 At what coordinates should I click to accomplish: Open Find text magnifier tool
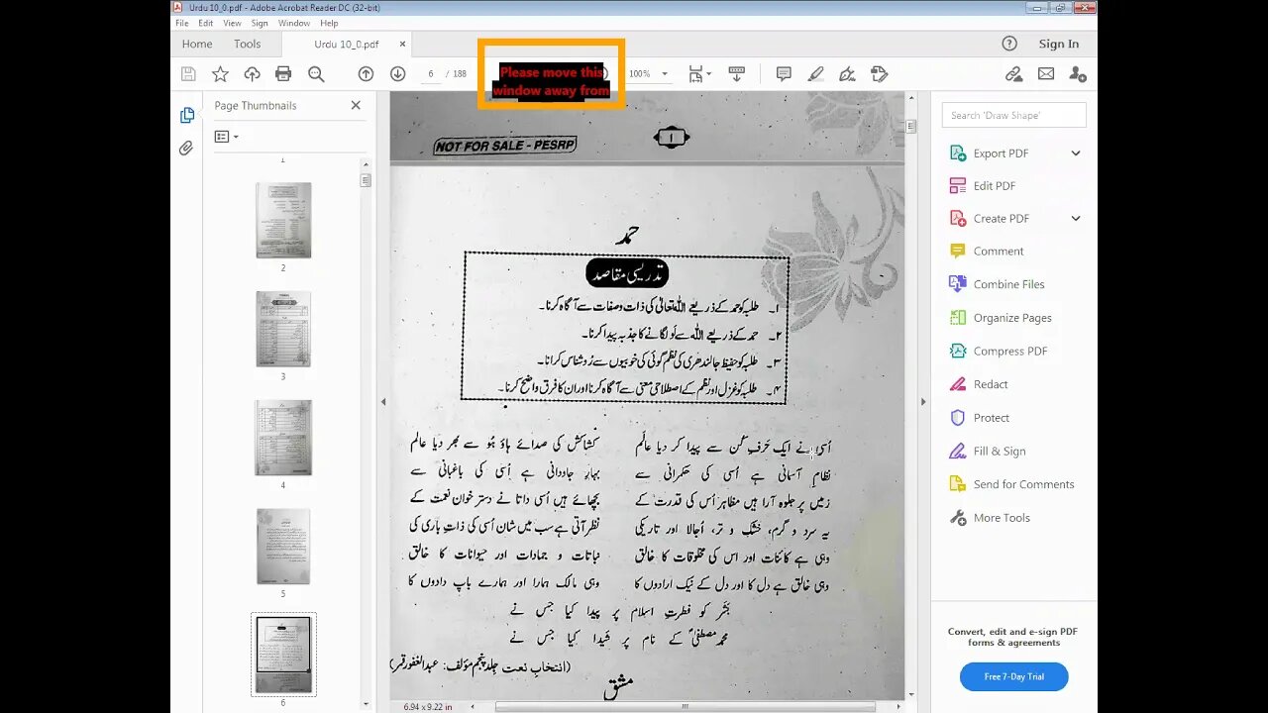(x=316, y=74)
